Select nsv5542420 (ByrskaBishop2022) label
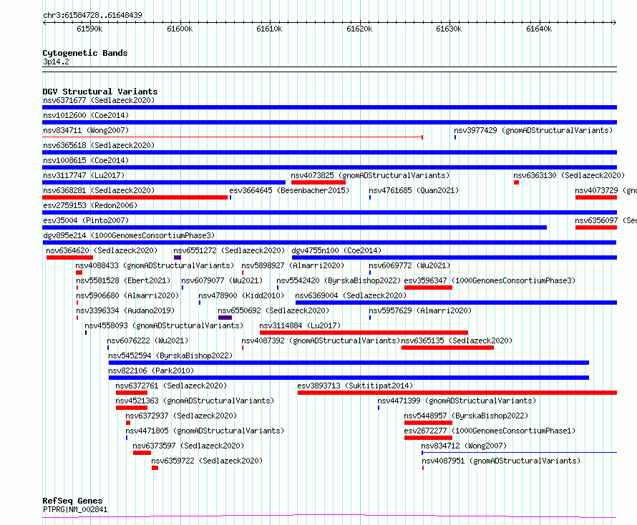This screenshot has width=637, height=525. [339, 280]
